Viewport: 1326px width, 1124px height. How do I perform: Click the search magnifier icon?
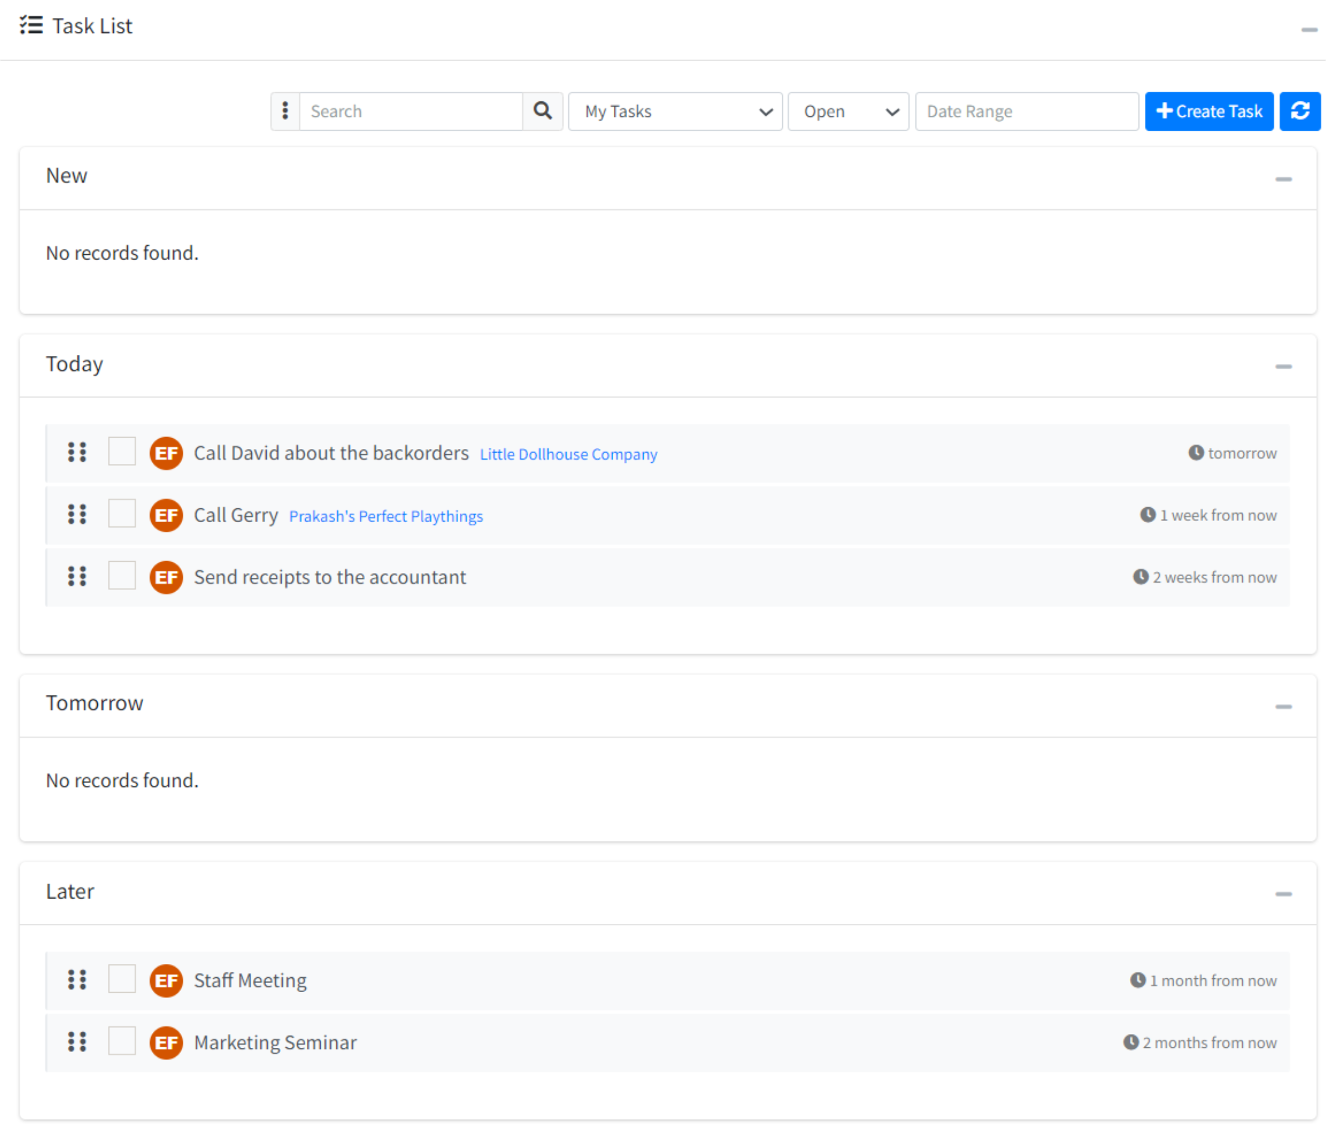pyautogui.click(x=543, y=111)
